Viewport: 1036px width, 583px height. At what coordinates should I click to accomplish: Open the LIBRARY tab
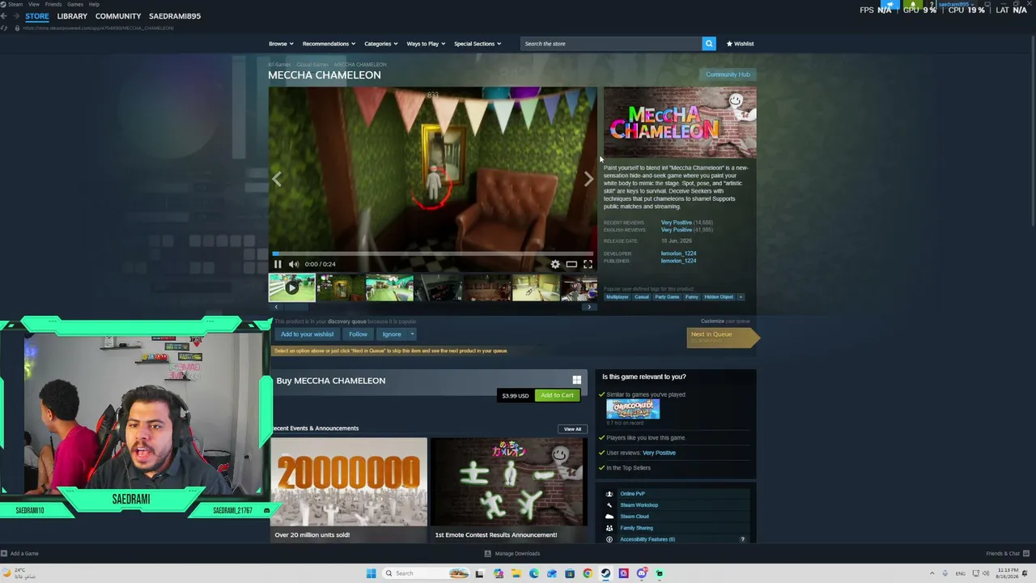pos(72,16)
